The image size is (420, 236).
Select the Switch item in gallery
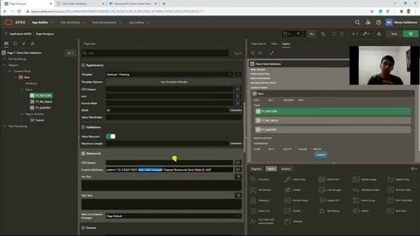coord(361,211)
